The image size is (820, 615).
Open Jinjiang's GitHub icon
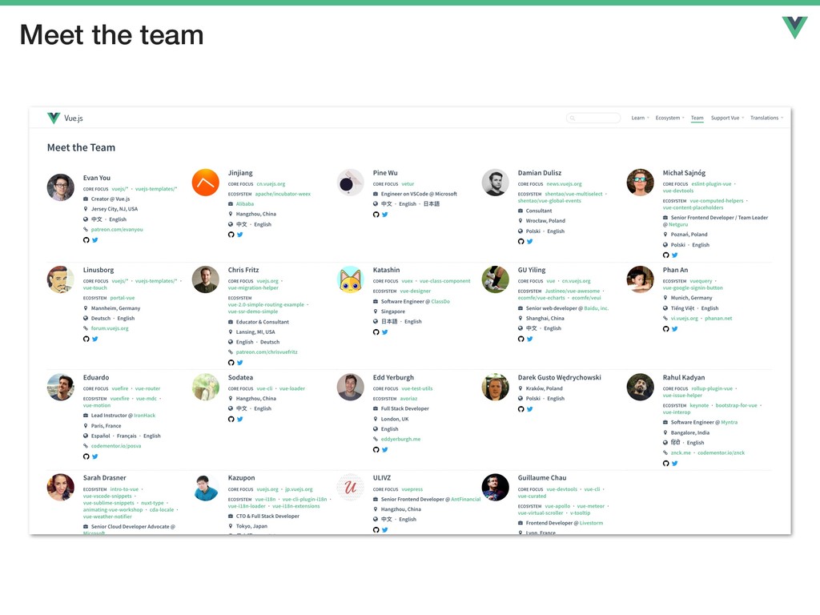231,235
